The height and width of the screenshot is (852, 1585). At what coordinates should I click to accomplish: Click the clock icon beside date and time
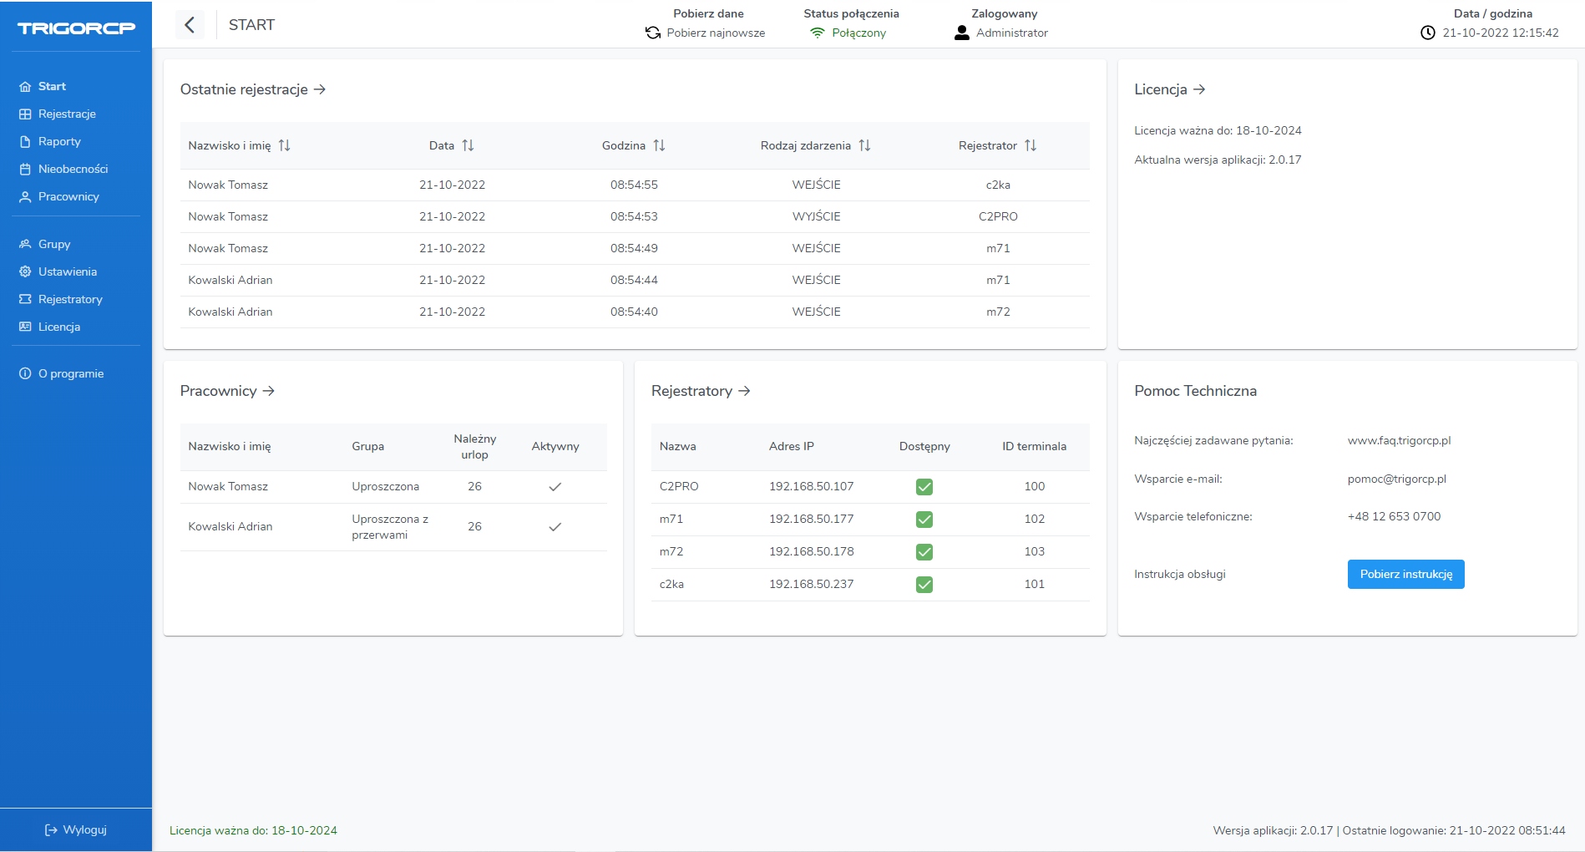point(1428,33)
